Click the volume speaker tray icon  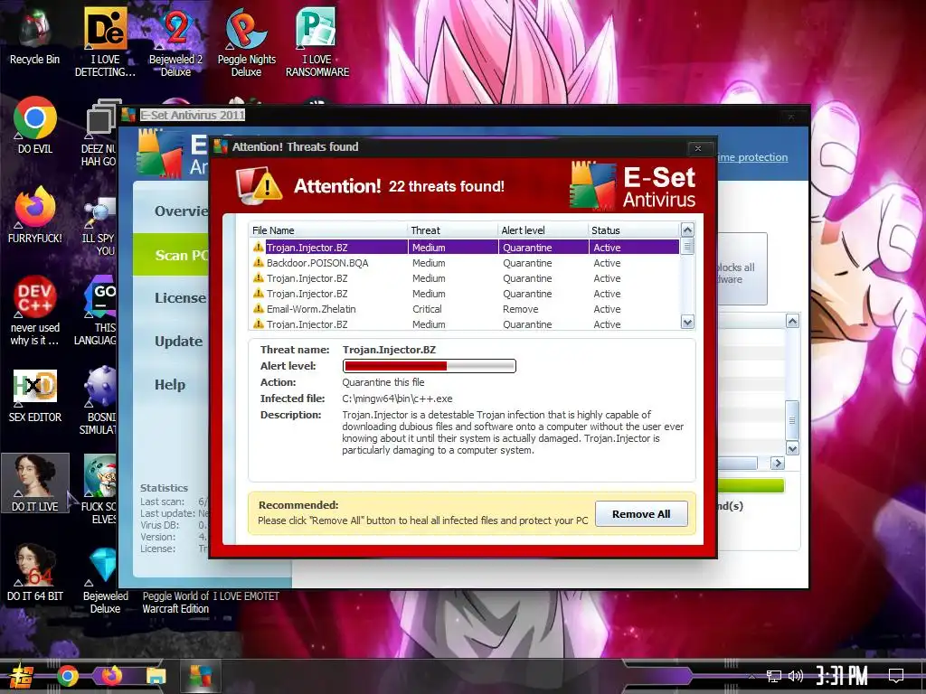pyautogui.click(x=796, y=676)
